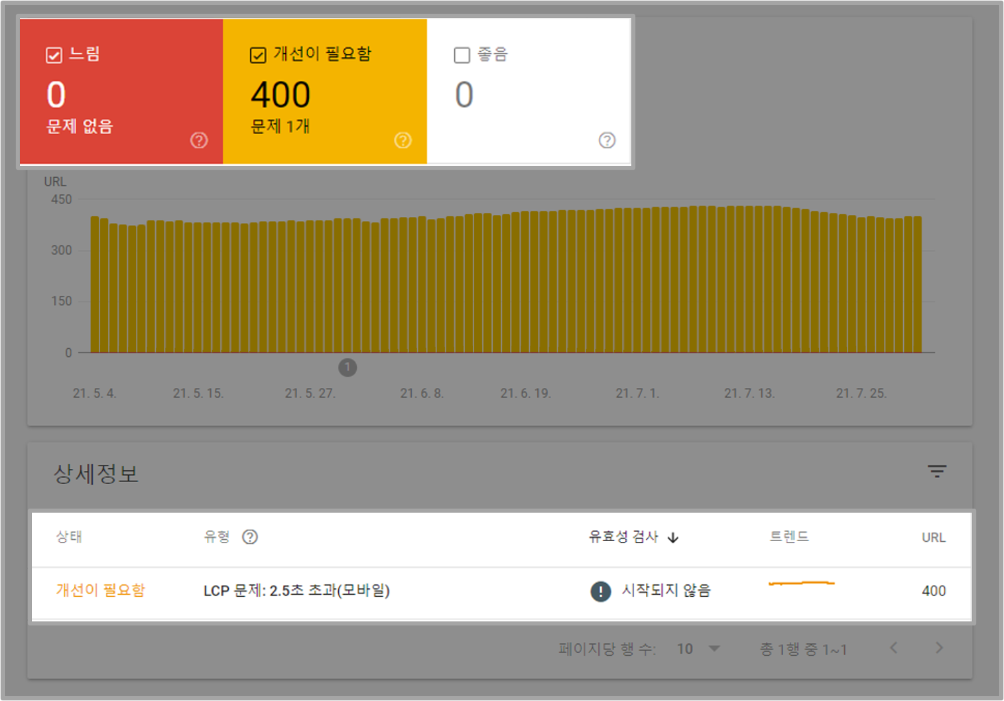Uncheck the 개선이 필요함 checkbox
The width and height of the screenshot is (1004, 701).
point(257,54)
